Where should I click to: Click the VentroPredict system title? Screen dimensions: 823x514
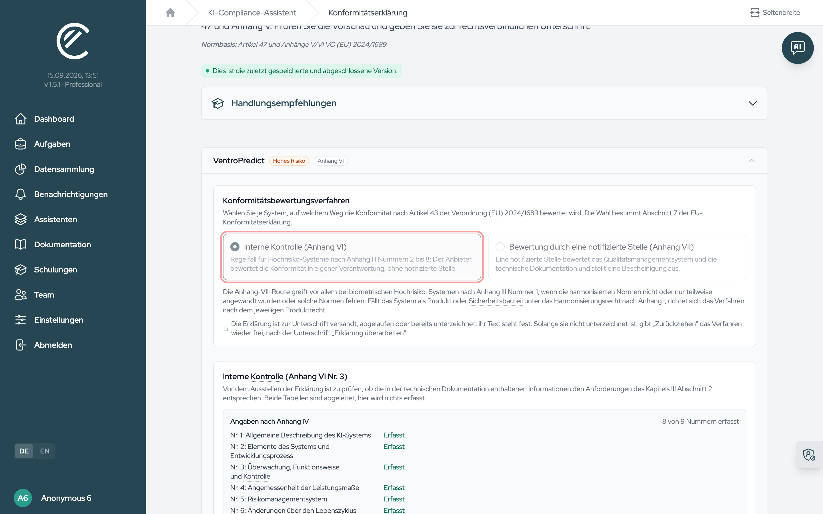pyautogui.click(x=239, y=161)
